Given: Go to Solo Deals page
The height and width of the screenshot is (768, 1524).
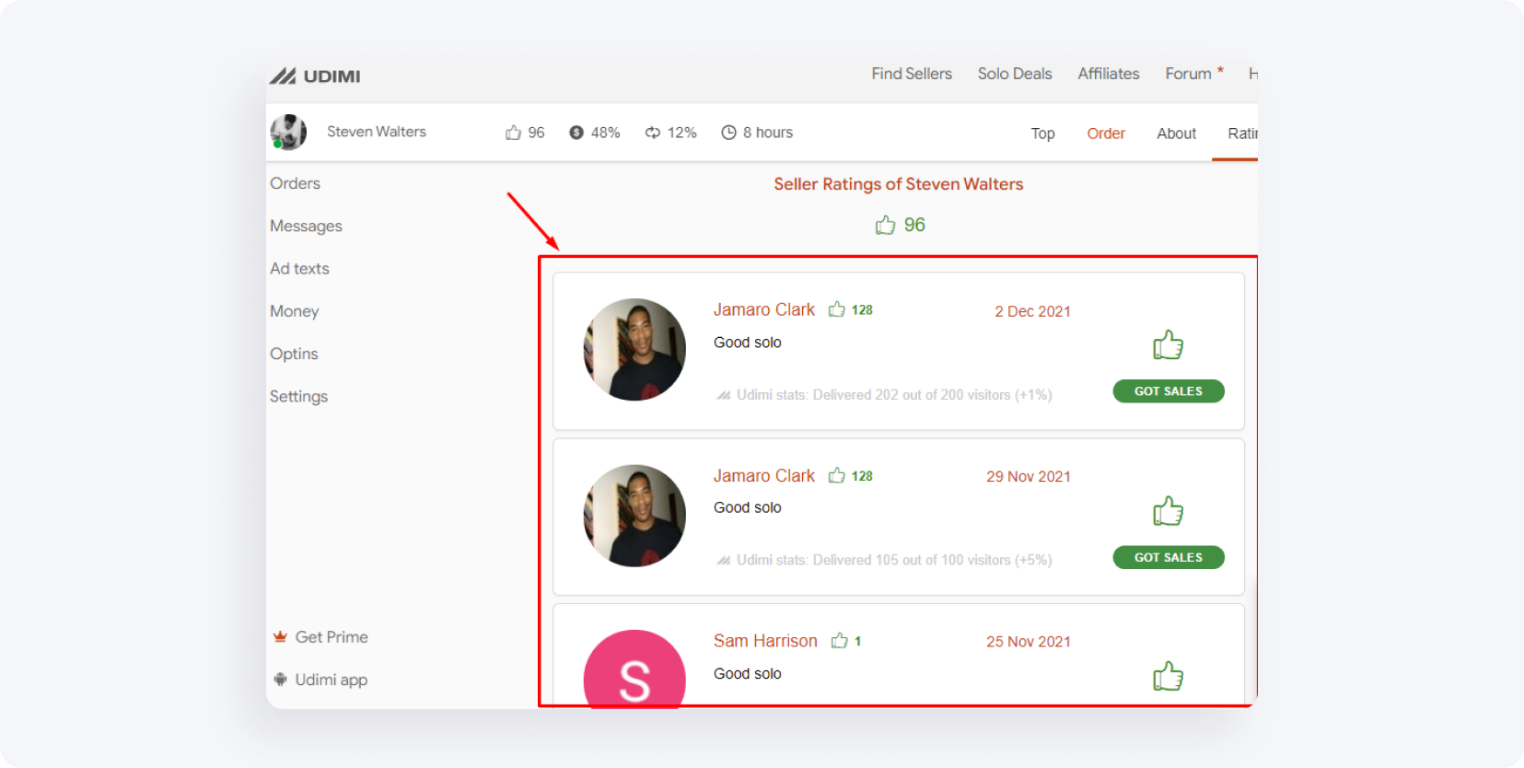Looking at the screenshot, I should (x=1014, y=74).
